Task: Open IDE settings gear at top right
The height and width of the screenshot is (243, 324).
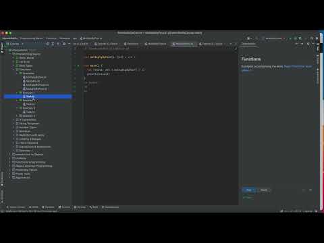Action: tap(317, 38)
